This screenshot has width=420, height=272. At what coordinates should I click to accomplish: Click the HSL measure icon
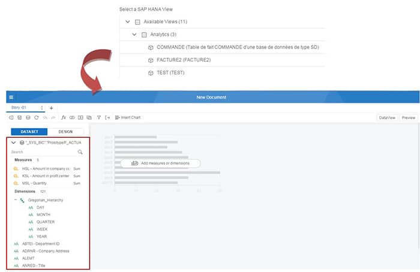16,169
